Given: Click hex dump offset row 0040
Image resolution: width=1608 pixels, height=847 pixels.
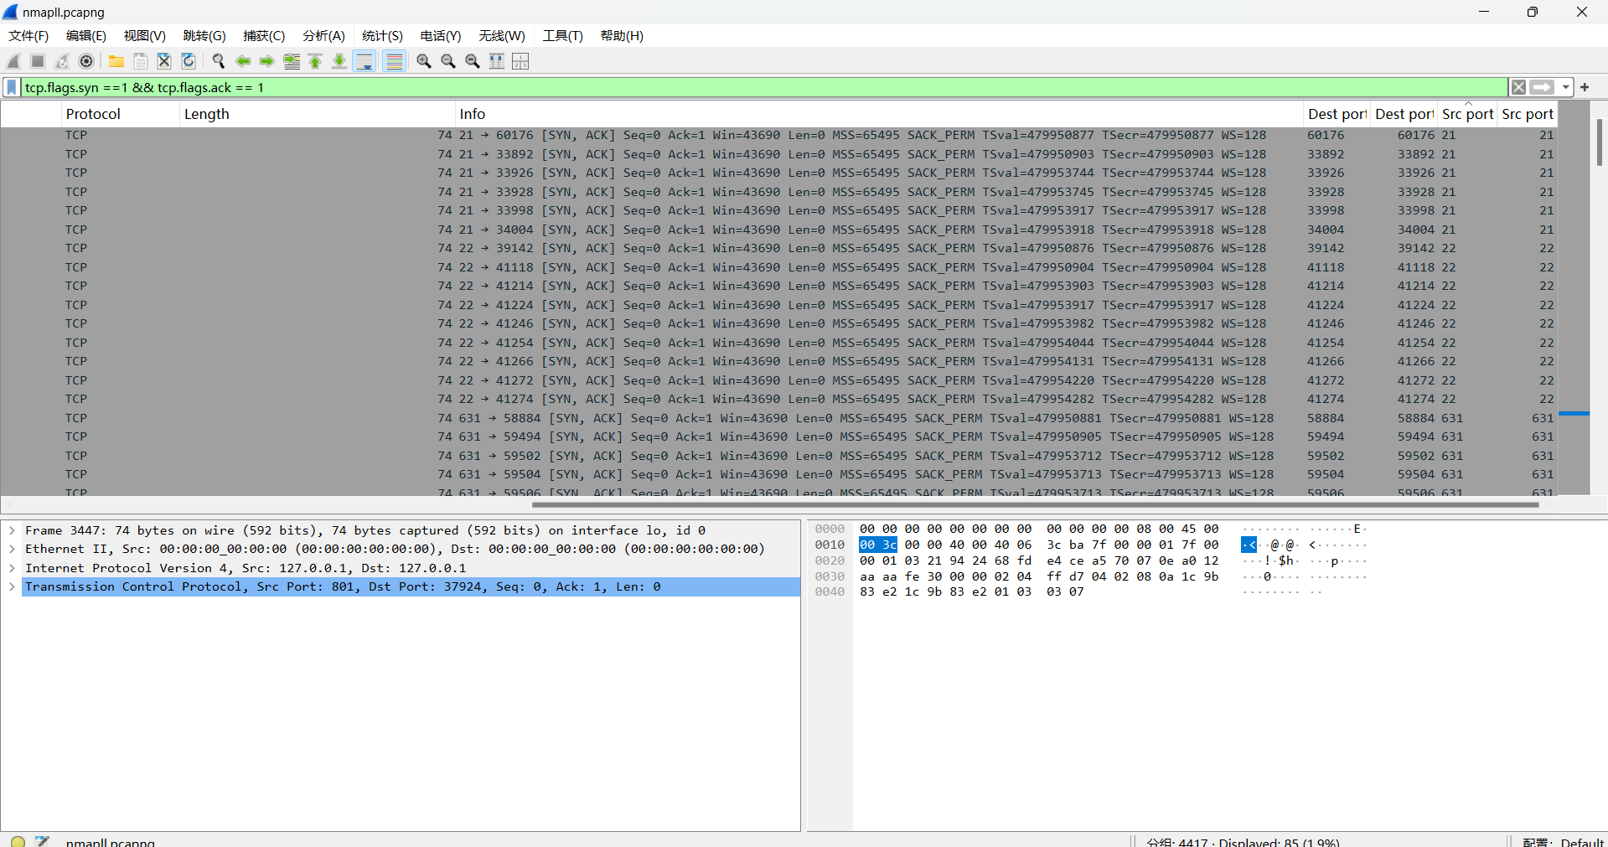Looking at the screenshot, I should (x=830, y=591).
